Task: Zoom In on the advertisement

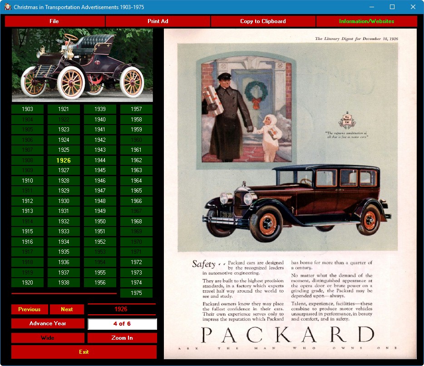Action: pos(122,337)
